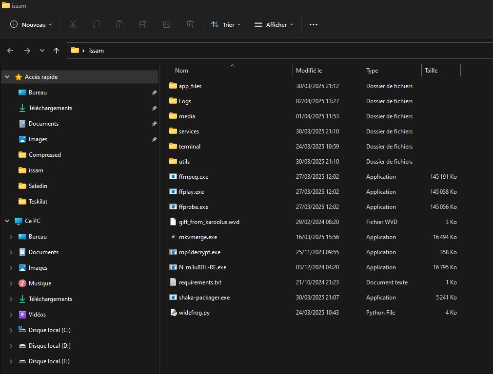Viewport: 493px width, 374px height.
Task: Click the Paste clipboard icon
Action: point(120,24)
